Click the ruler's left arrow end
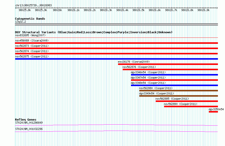 pos(16,8)
